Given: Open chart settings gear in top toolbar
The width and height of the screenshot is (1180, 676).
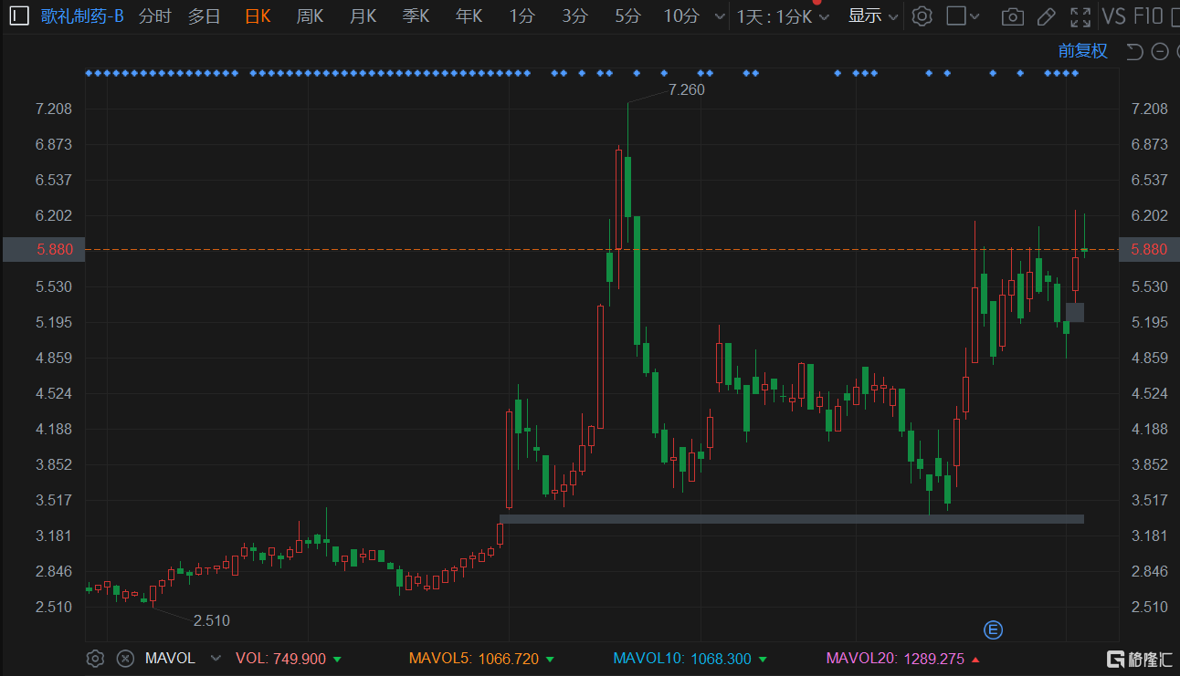Looking at the screenshot, I should [x=922, y=16].
